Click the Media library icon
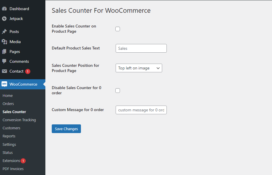This screenshot has width=272, height=175. tap(4, 42)
